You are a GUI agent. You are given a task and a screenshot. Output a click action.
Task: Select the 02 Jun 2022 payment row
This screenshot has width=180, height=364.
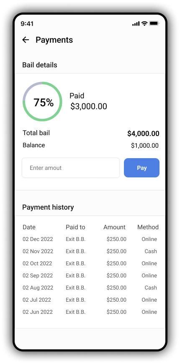(90, 312)
